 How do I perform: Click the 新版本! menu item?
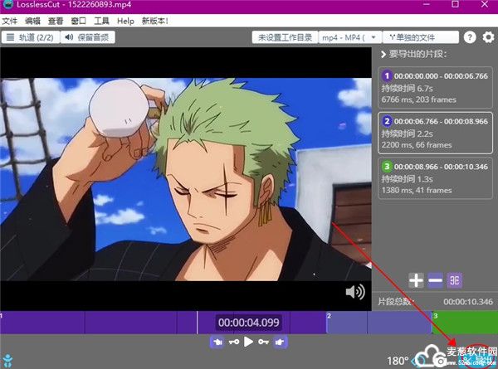click(x=154, y=21)
